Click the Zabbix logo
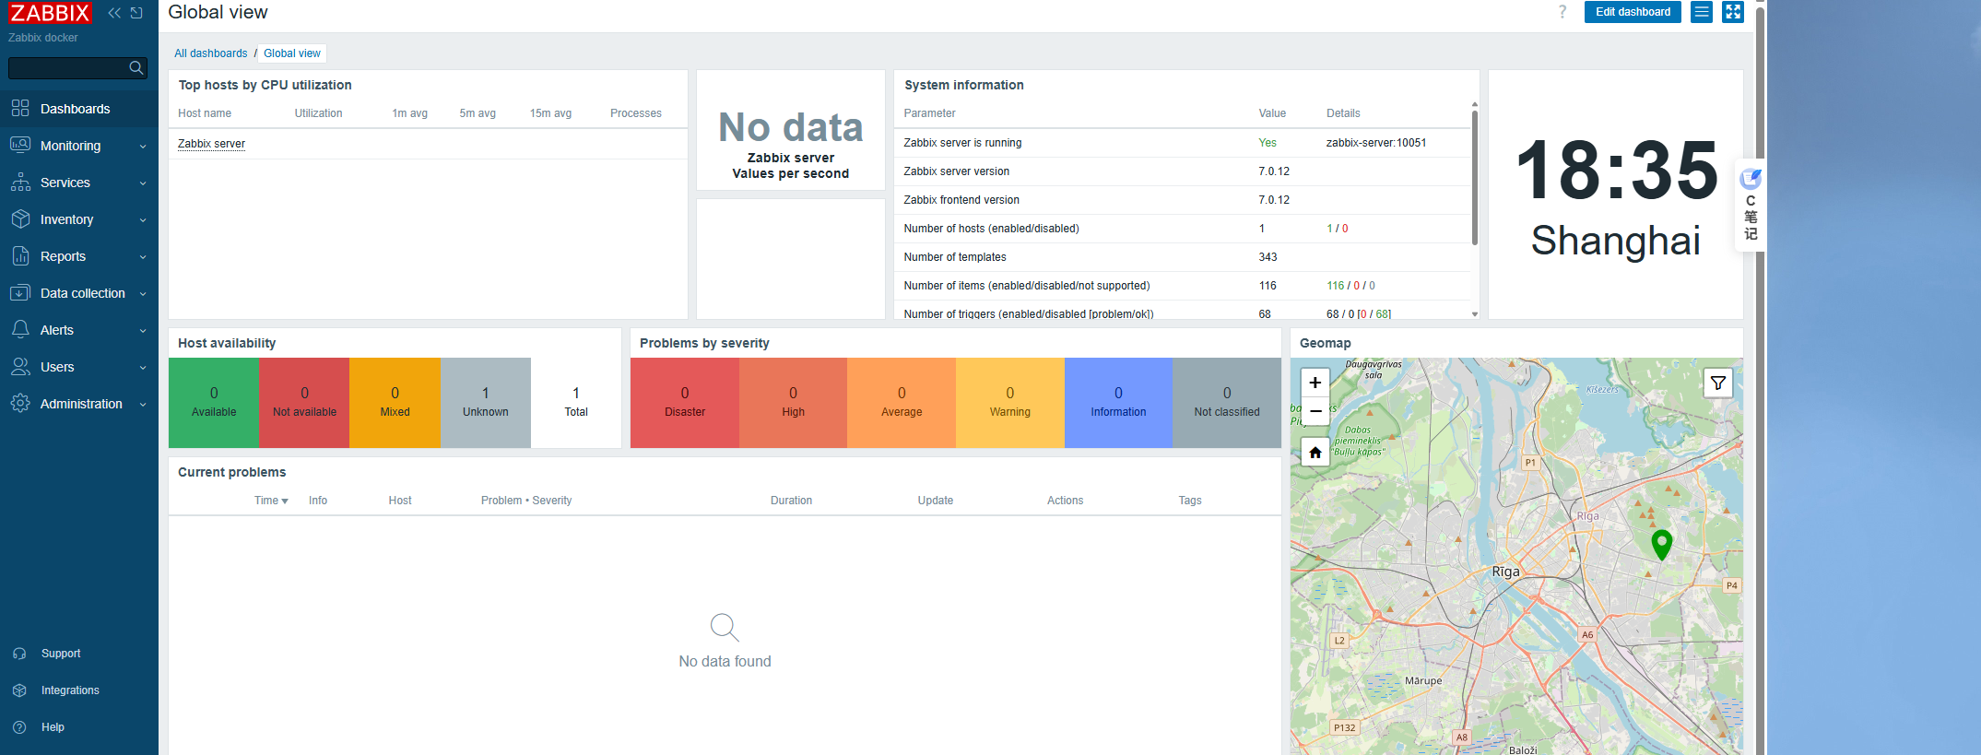Image resolution: width=1981 pixels, height=755 pixels. pos(50,13)
